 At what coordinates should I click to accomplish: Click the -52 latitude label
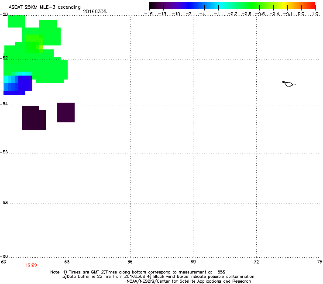coord(4,58)
